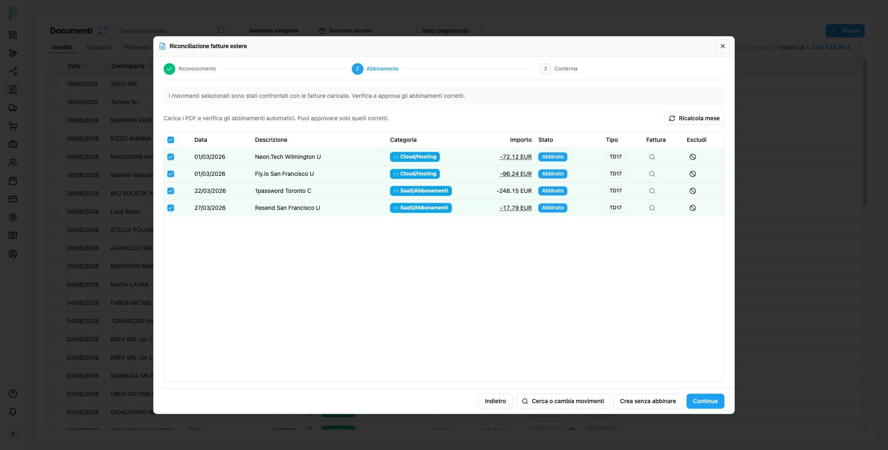Jump to the Conferma step

click(x=558, y=69)
